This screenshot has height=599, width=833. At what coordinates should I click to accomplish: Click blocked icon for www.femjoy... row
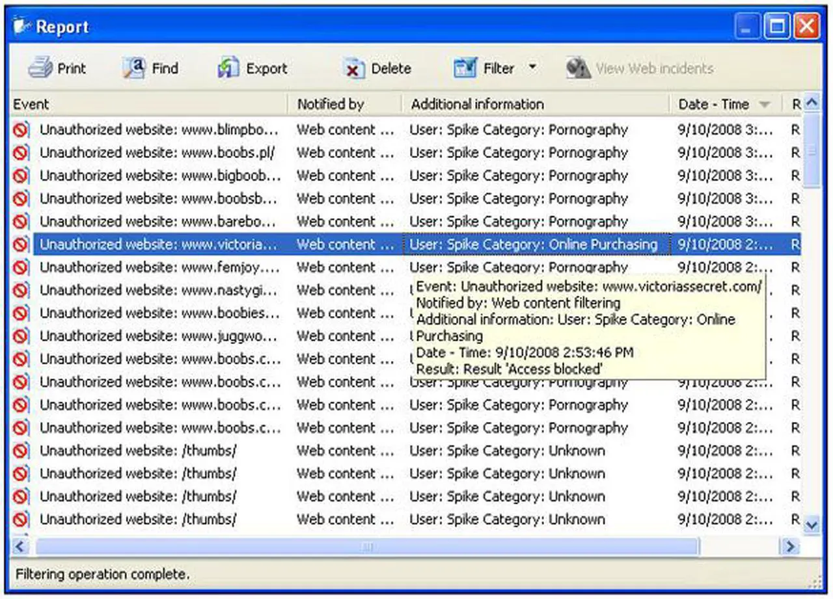(21, 267)
